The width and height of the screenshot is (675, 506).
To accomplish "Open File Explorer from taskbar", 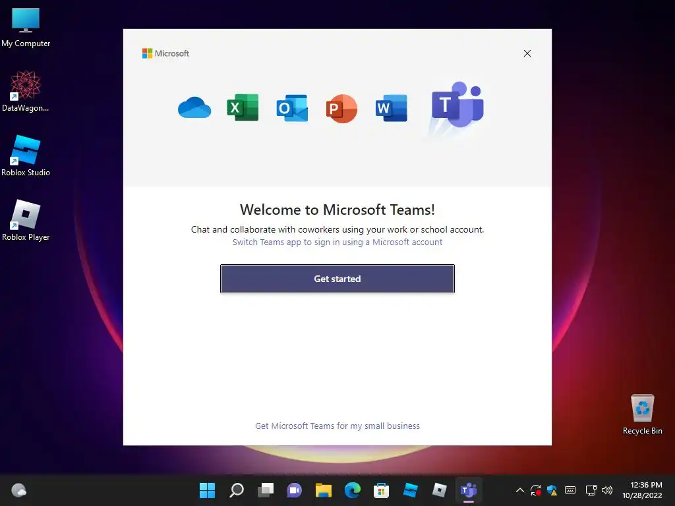I will pyautogui.click(x=323, y=490).
